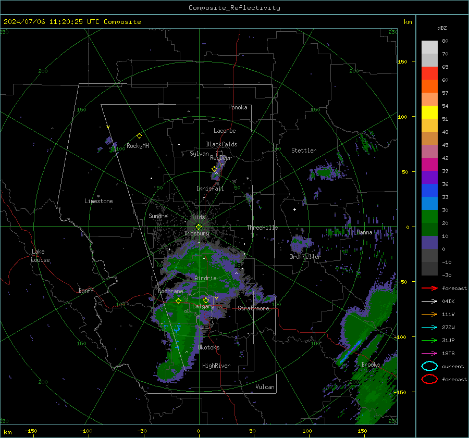Select the HighRiver label

tap(216, 366)
